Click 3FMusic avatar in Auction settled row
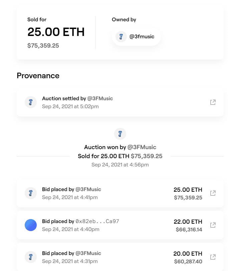228x271 pixels. [x=31, y=102]
